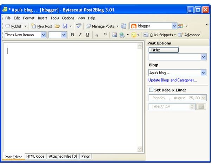Click the opening quote mark icon
The width and height of the screenshot is (211, 164).
click(x=97, y=35)
